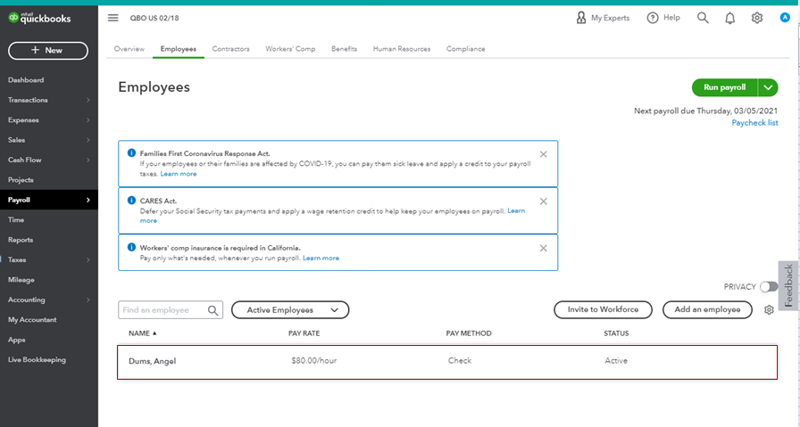The image size is (800, 427).
Task: Switch to the Compliance tab
Action: click(465, 49)
